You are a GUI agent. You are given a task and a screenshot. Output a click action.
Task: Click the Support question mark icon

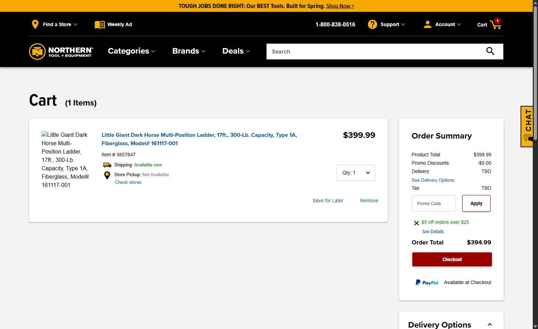click(372, 24)
